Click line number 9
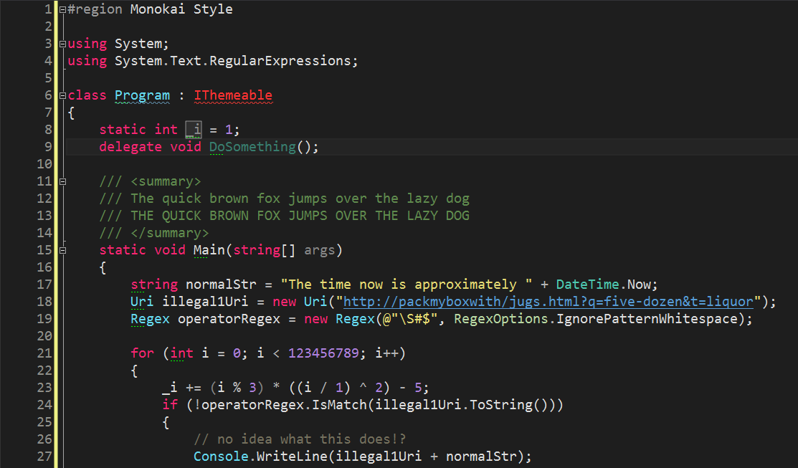 pyautogui.click(x=44, y=146)
